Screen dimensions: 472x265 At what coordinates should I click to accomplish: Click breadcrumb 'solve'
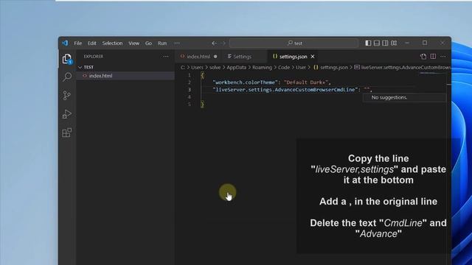click(x=215, y=67)
